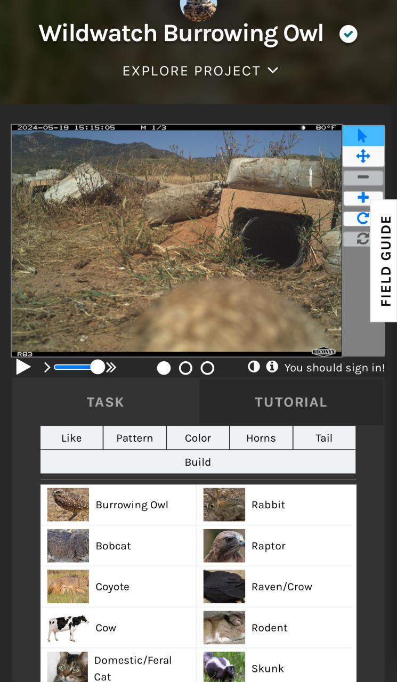
Task: Zoom out with the minus button
Action: [363, 177]
